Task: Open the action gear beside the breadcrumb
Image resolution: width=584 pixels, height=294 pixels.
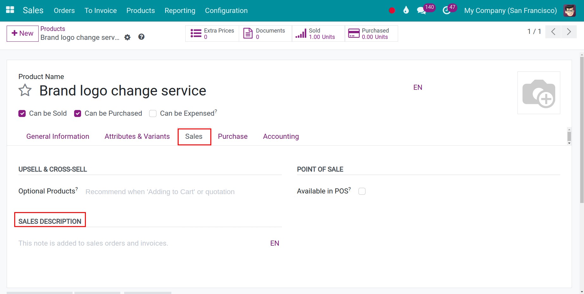Action: coord(127,37)
